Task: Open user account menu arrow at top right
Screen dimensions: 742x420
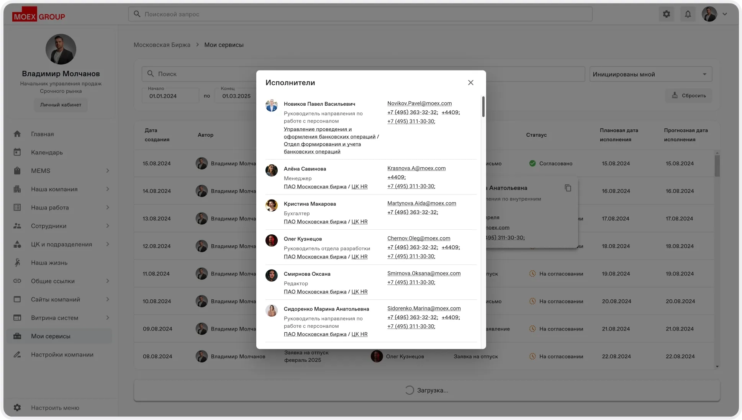Action: [724, 14]
